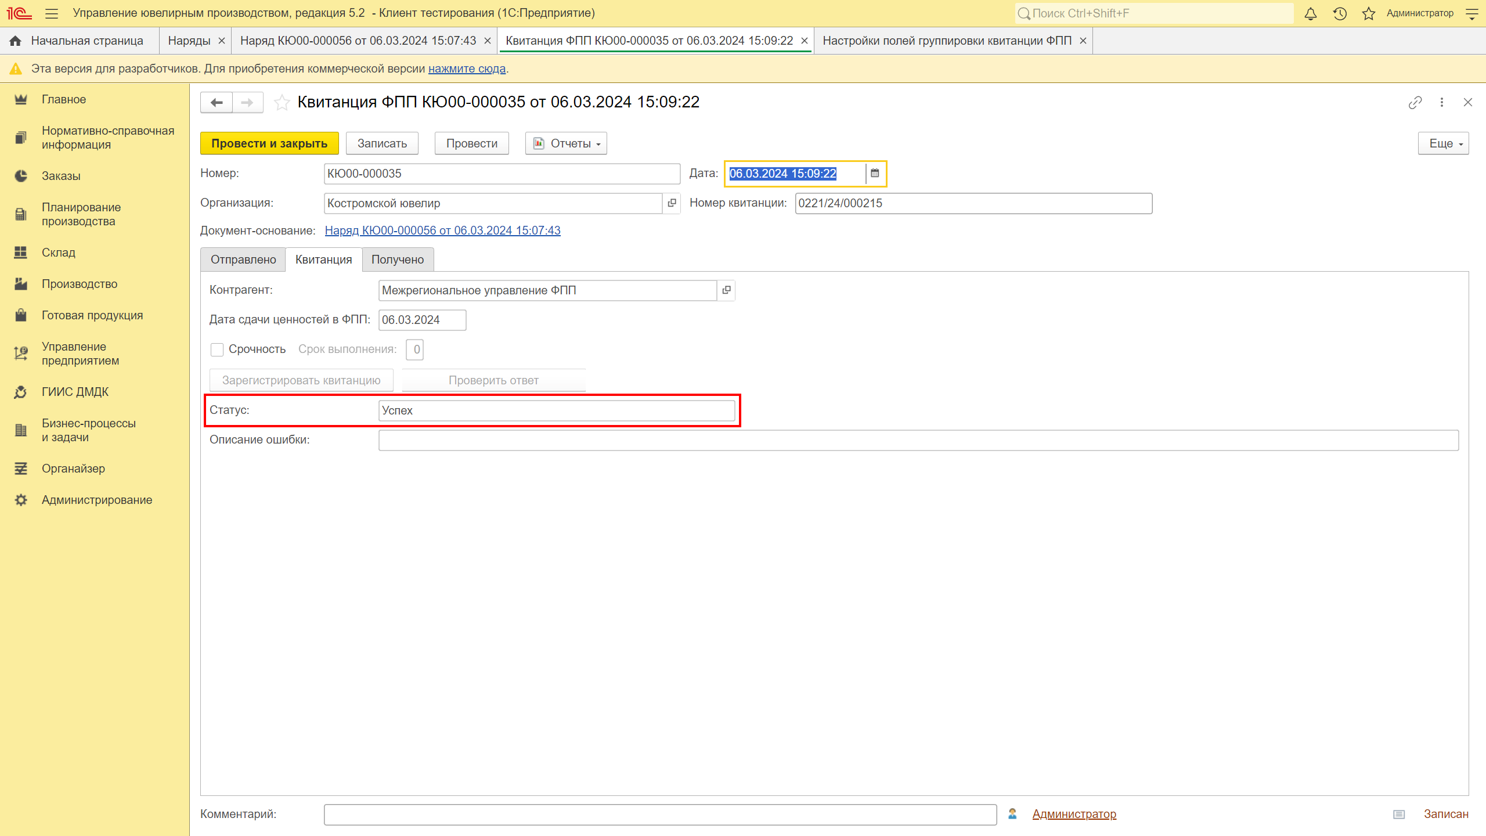Open Контрагент record button
1486x836 pixels.
pyautogui.click(x=726, y=290)
